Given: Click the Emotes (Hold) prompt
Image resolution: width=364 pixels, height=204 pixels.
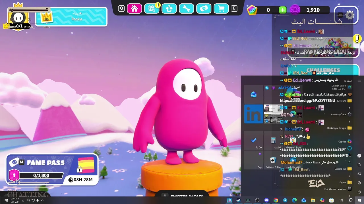Looking at the screenshot, I should coord(182,196).
